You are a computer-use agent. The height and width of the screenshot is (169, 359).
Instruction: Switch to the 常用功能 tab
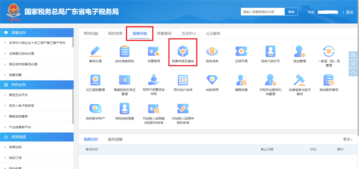[91, 33]
